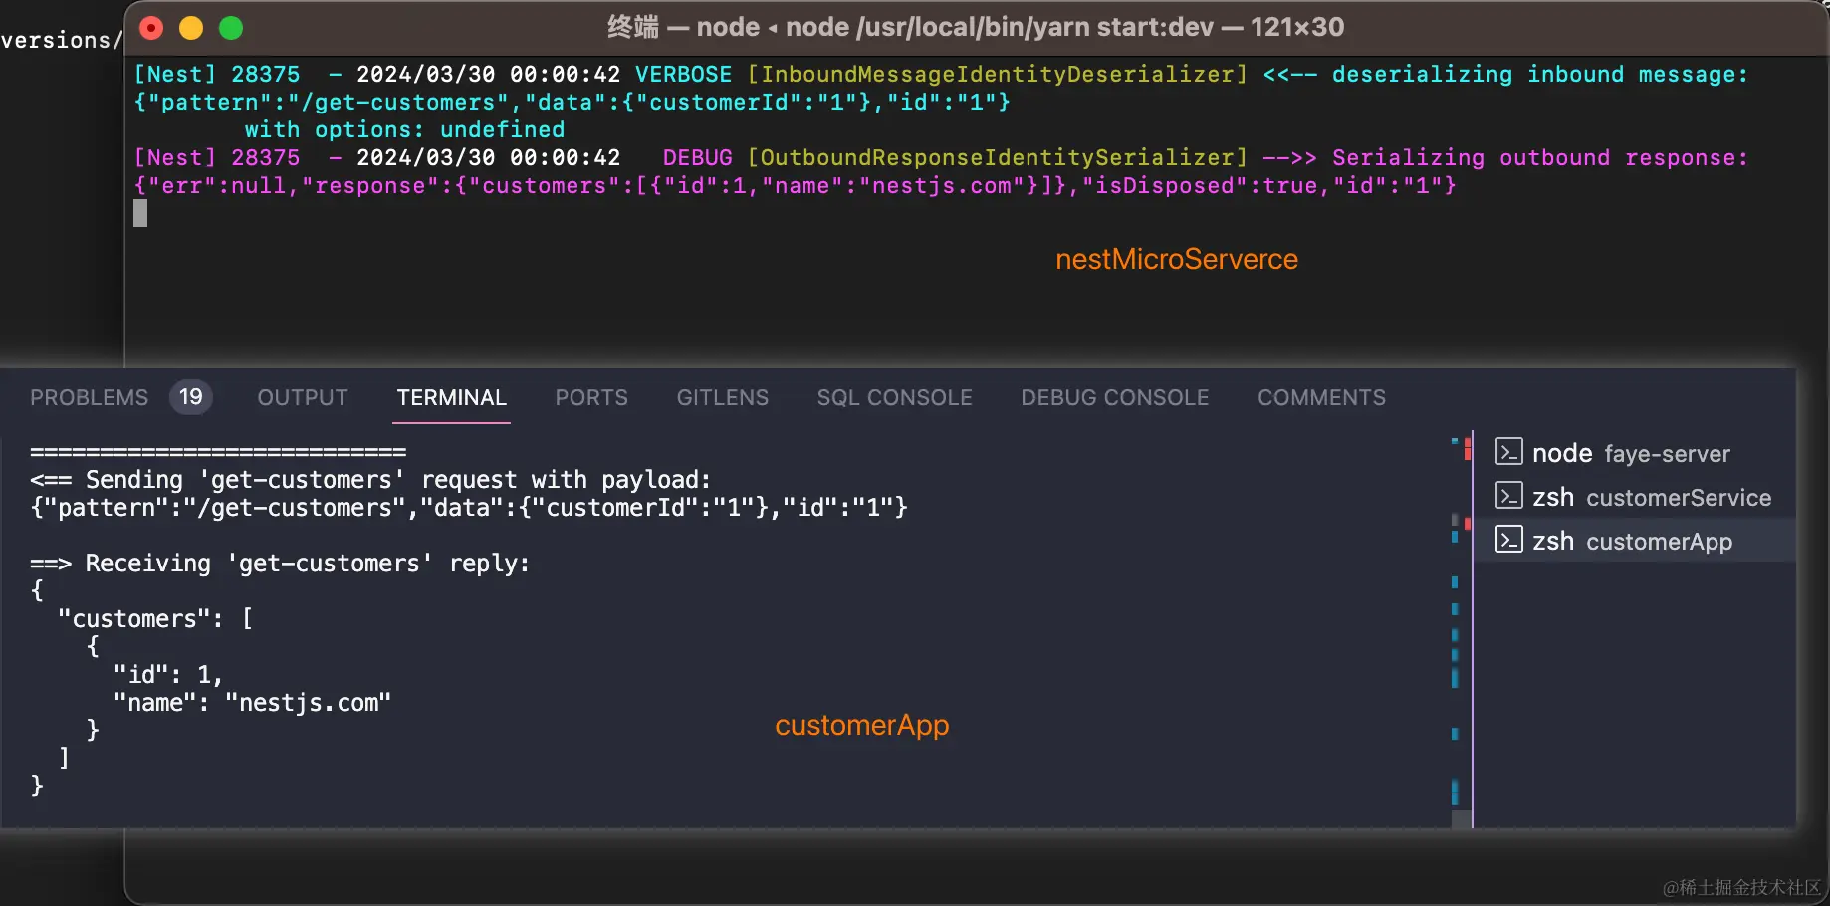Click the terminal window title text

pyautogui.click(x=976, y=27)
